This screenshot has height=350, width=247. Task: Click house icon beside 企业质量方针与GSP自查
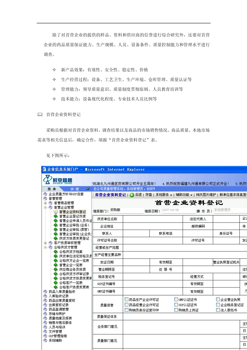click(45, 194)
